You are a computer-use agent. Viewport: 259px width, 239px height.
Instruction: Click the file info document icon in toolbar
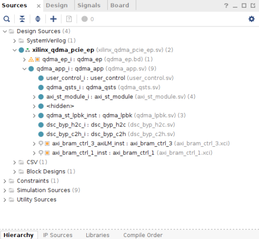click(69, 19)
